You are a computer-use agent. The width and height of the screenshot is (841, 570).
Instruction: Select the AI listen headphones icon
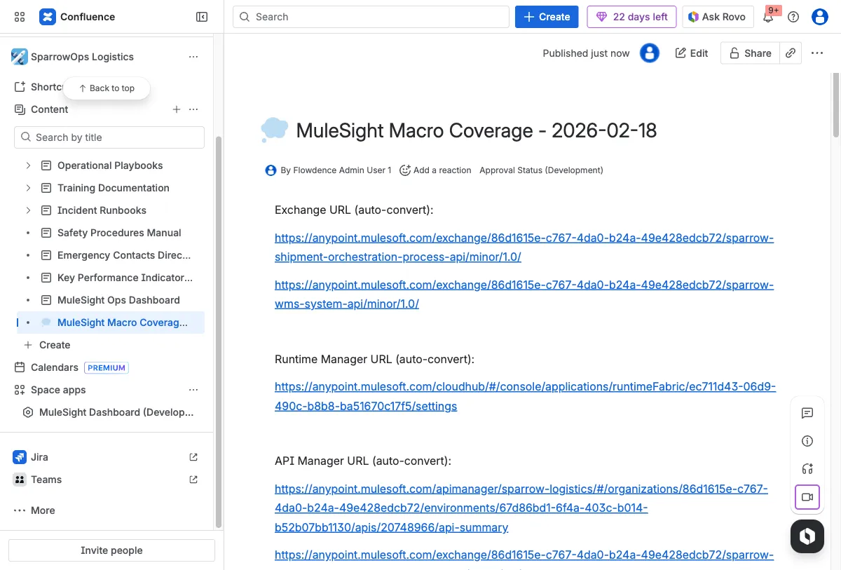(x=807, y=468)
